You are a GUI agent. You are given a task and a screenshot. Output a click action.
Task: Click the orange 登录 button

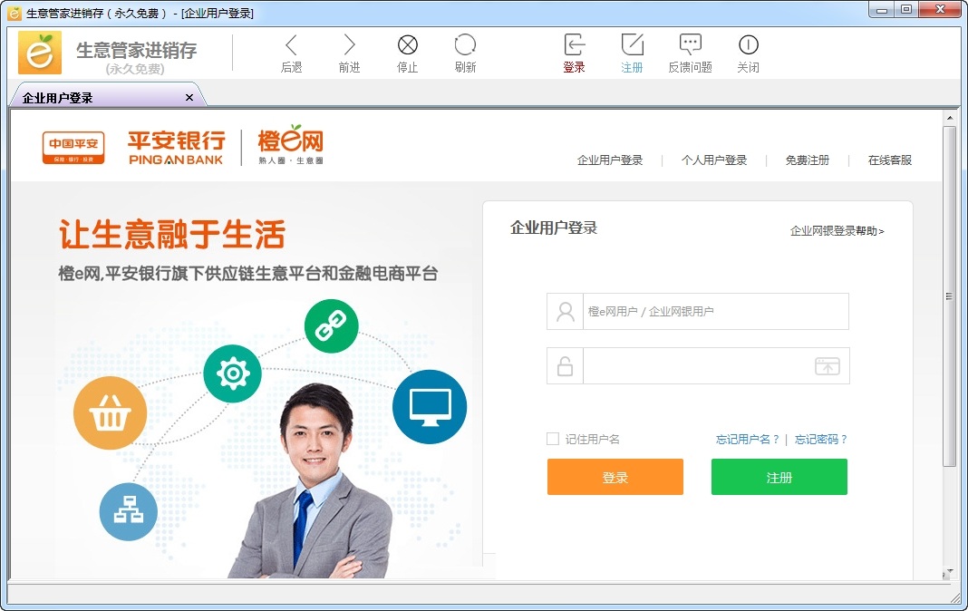click(x=615, y=477)
